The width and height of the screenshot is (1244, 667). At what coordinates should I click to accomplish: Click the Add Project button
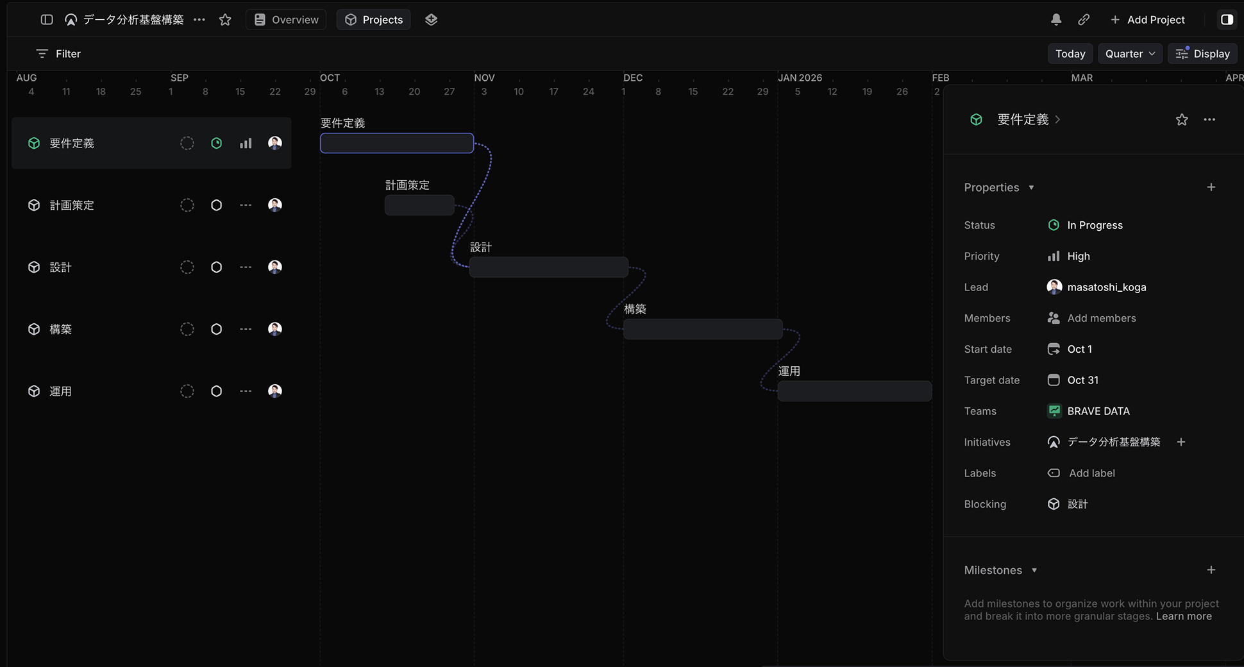tap(1147, 20)
